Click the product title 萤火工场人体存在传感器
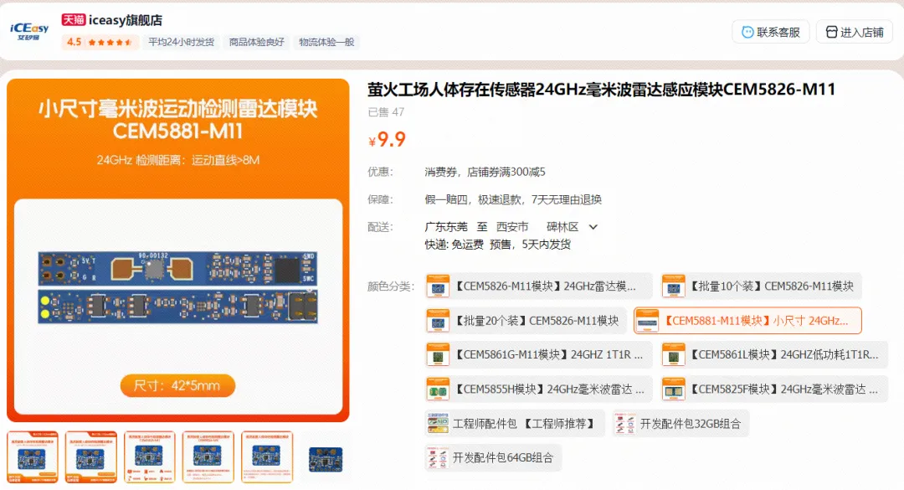The height and width of the screenshot is (490, 904). (601, 90)
